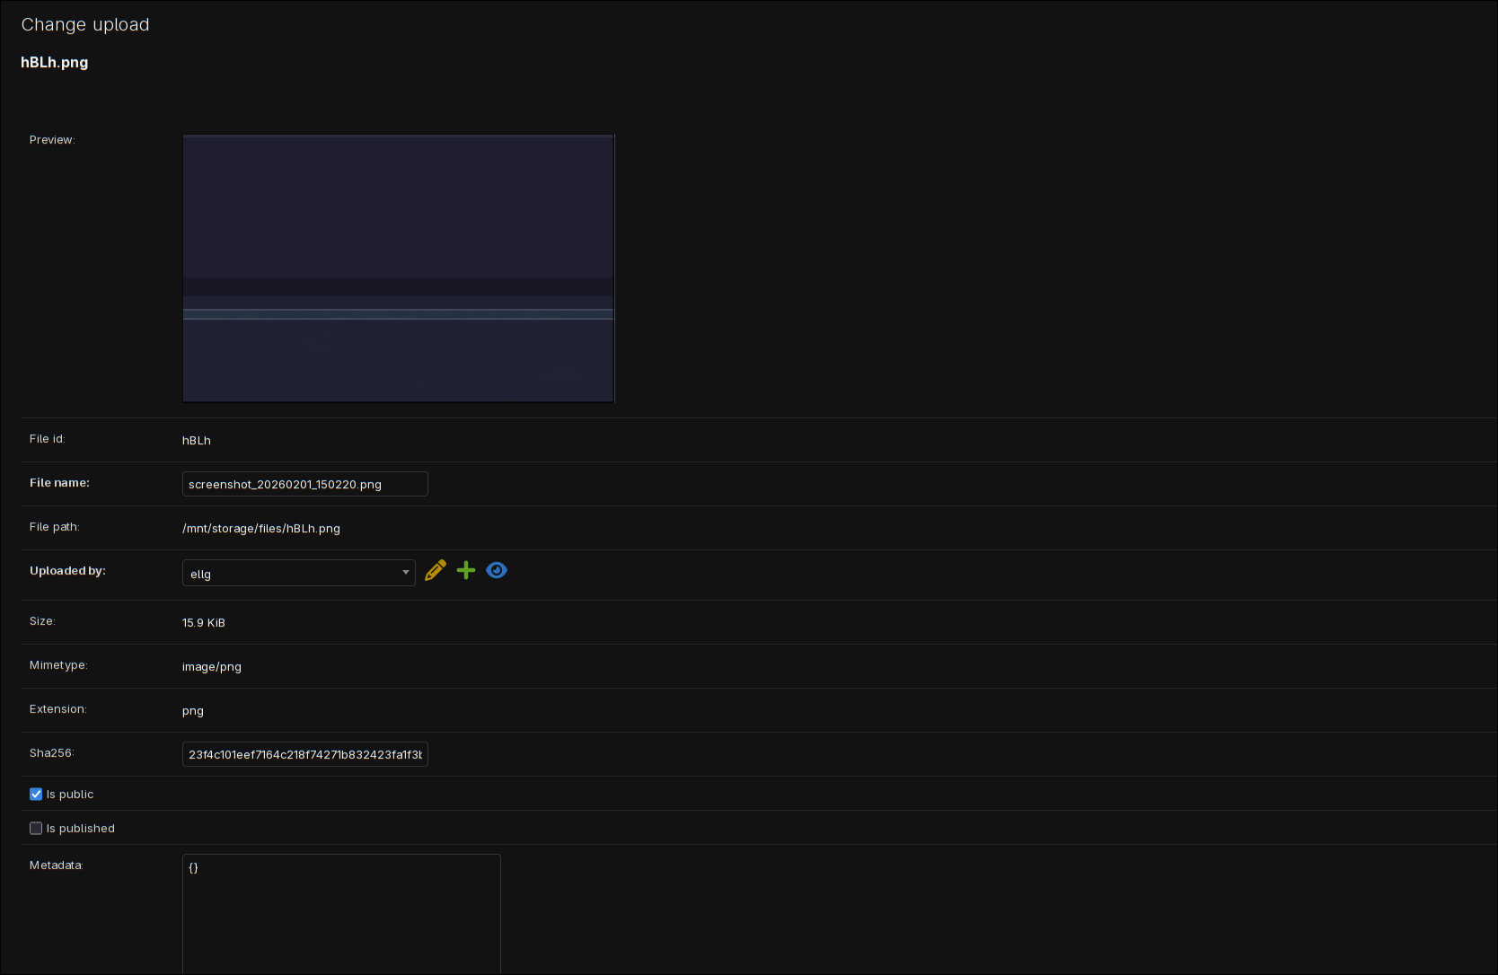This screenshot has height=975, width=1498.
Task: Click the image/png mimetype value
Action: pyautogui.click(x=212, y=667)
